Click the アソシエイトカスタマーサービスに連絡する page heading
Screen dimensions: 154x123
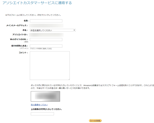click(37, 3)
